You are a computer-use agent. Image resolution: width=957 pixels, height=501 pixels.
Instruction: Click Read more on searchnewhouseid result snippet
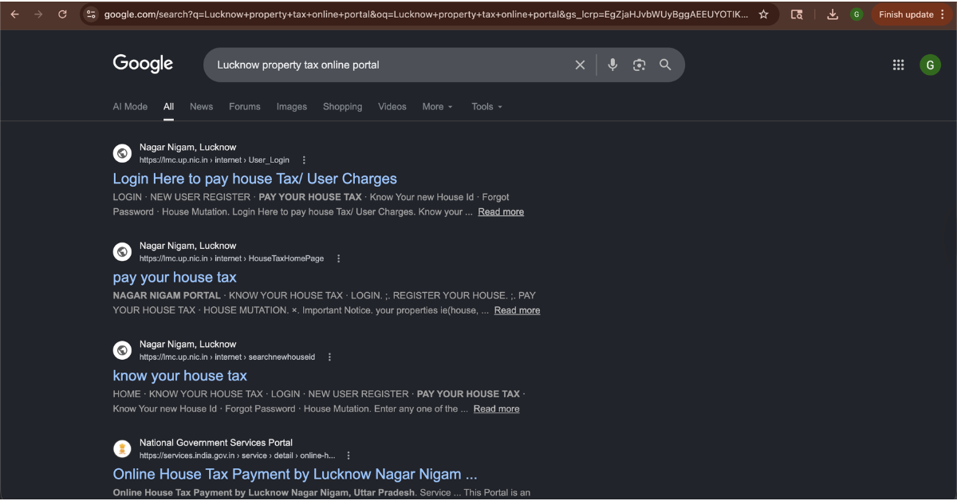[496, 409]
